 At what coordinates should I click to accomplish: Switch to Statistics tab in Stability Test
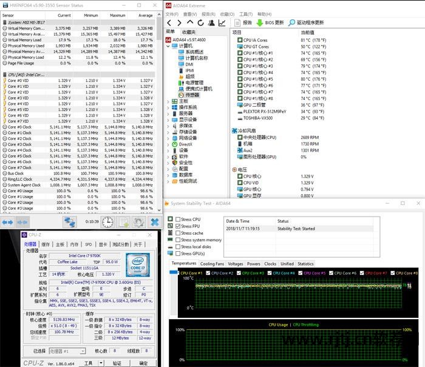(x=305, y=264)
